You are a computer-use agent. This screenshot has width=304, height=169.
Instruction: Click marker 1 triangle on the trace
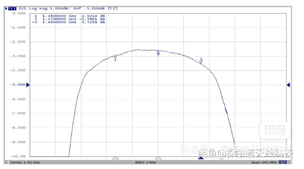pos(116,57)
